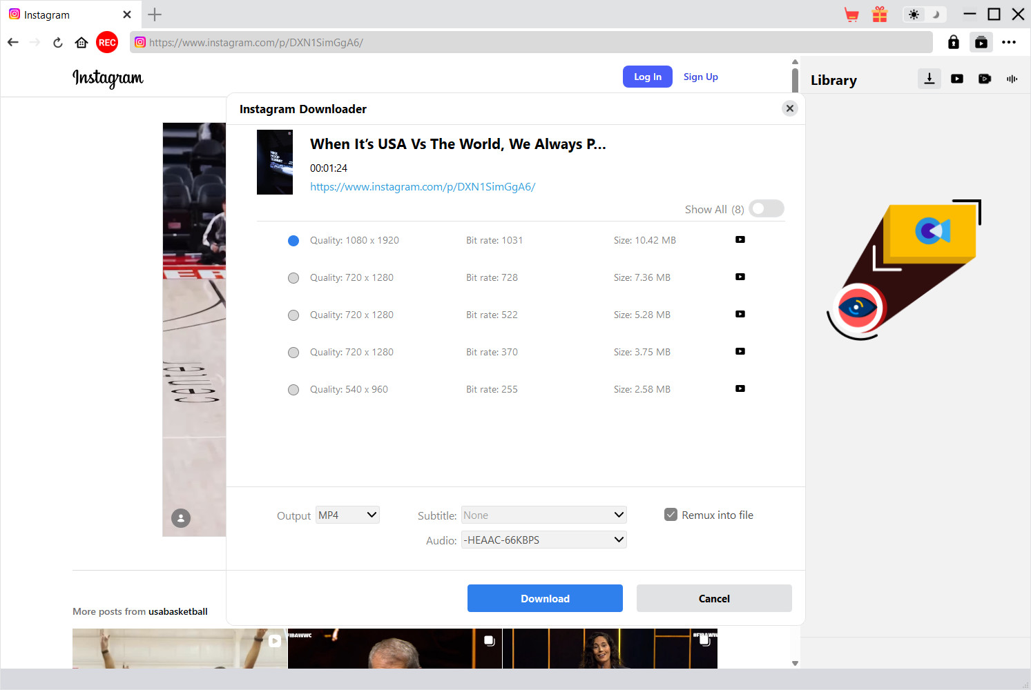This screenshot has width=1031, height=690.
Task: Open the shopping cart icon
Action: pos(851,14)
